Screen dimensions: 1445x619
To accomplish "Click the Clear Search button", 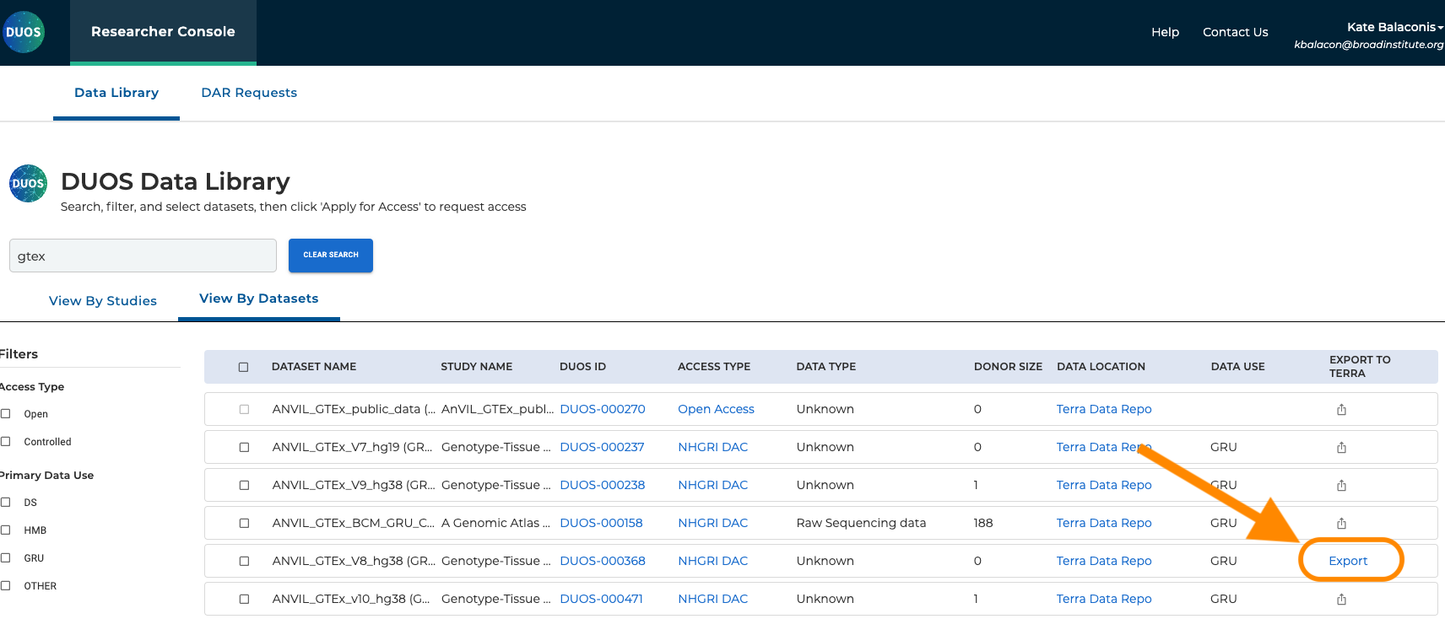I will (331, 255).
